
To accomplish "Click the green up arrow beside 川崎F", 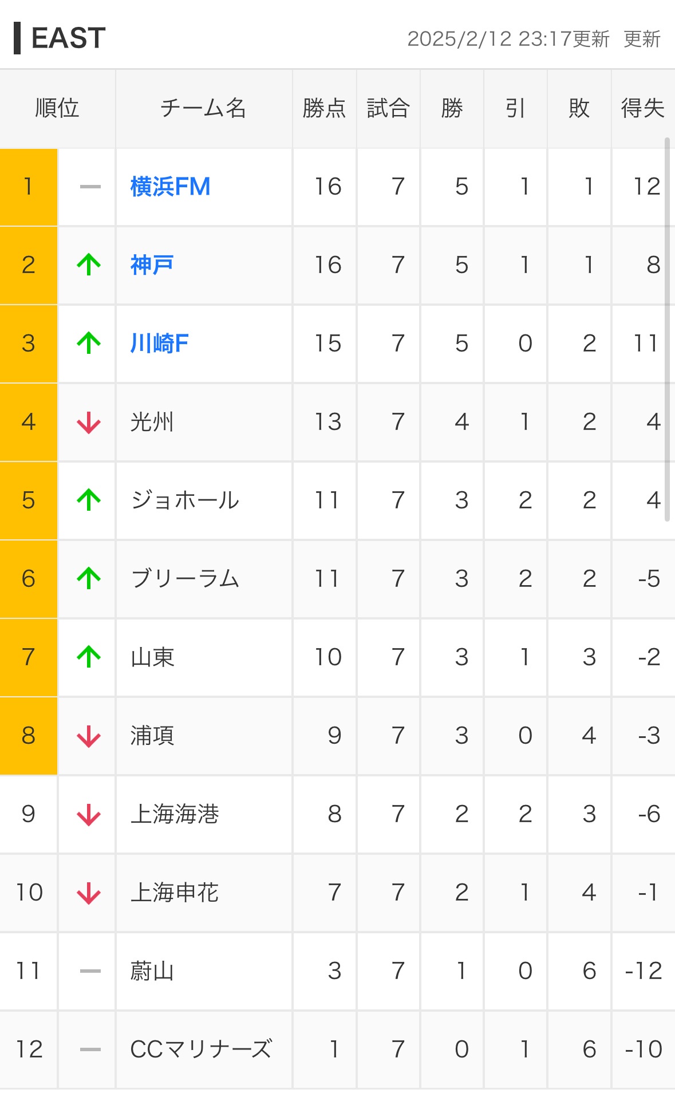I will click(89, 343).
